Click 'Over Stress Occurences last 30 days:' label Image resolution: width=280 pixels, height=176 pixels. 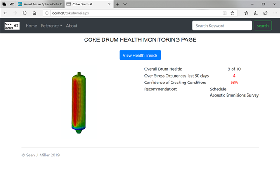point(177,76)
